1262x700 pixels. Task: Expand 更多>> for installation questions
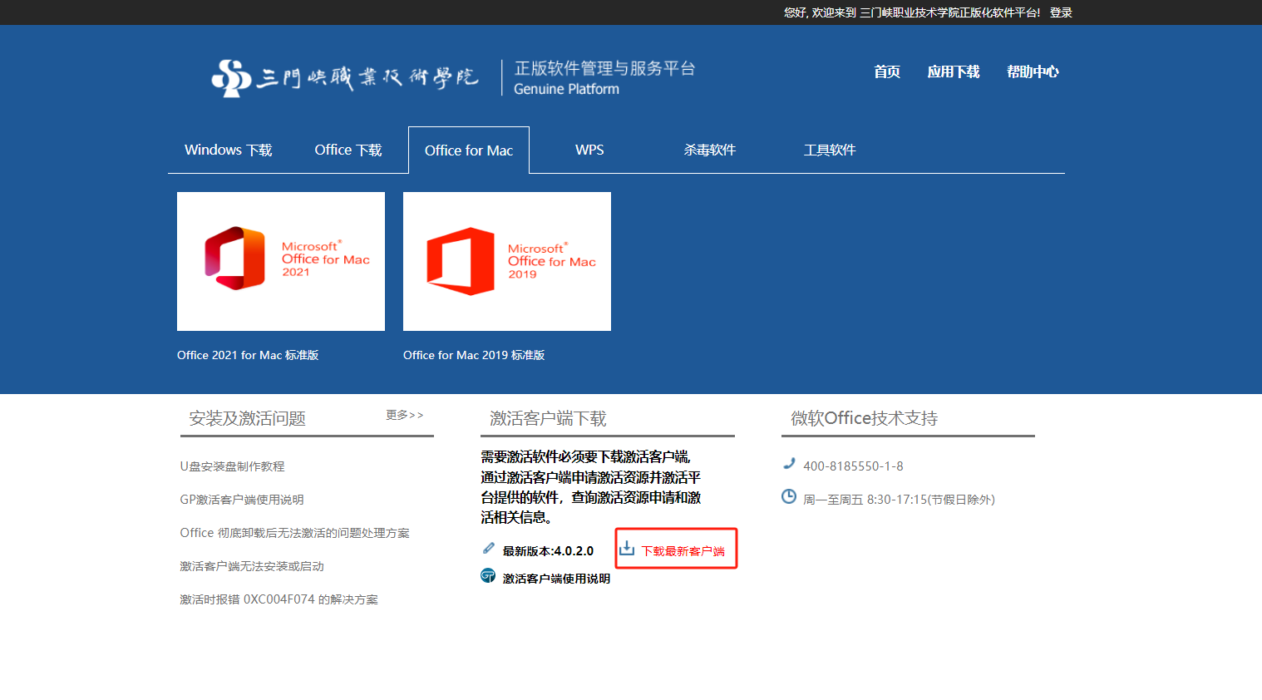point(405,415)
